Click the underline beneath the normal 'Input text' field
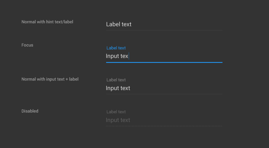 [164, 94]
